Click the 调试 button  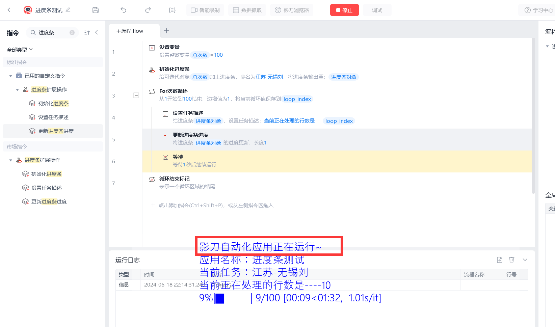[377, 10]
